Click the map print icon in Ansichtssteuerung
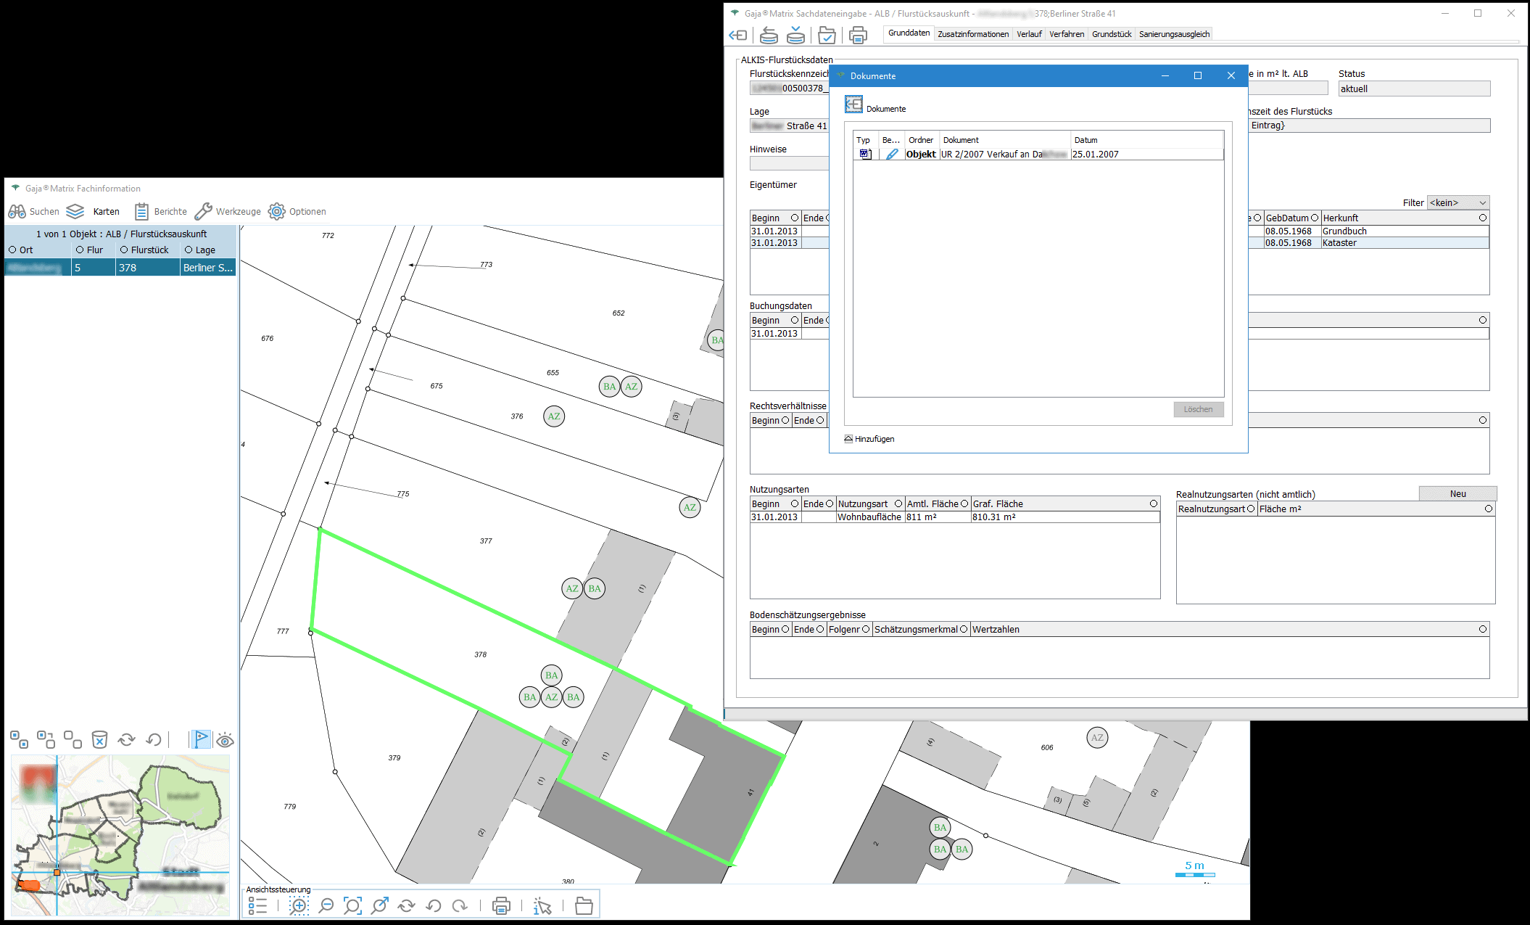The height and width of the screenshot is (925, 1530). (501, 905)
